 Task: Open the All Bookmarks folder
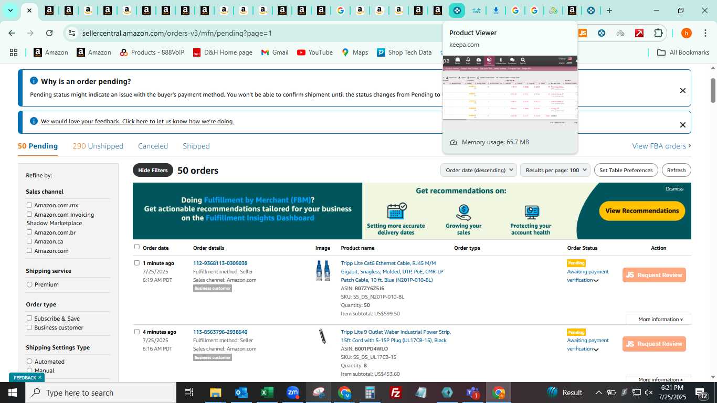(683, 52)
